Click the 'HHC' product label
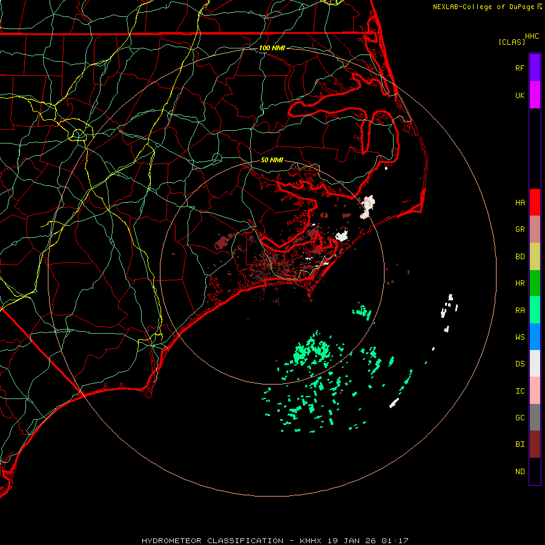The height and width of the screenshot is (545, 545). tap(532, 36)
